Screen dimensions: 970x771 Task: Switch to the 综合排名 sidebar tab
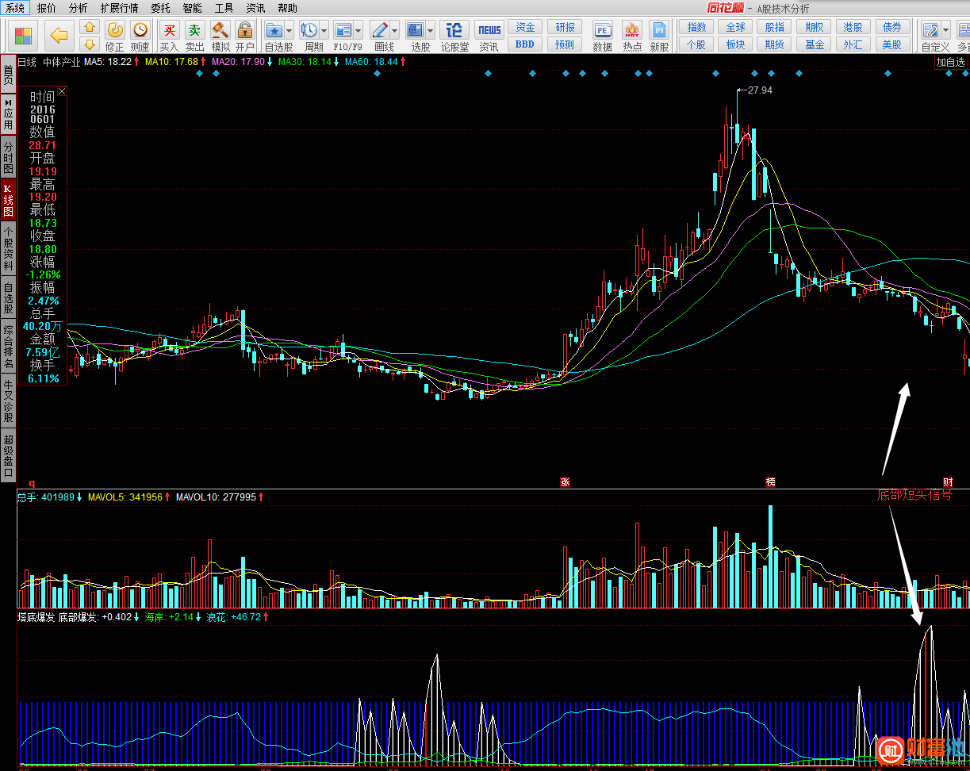(8, 347)
